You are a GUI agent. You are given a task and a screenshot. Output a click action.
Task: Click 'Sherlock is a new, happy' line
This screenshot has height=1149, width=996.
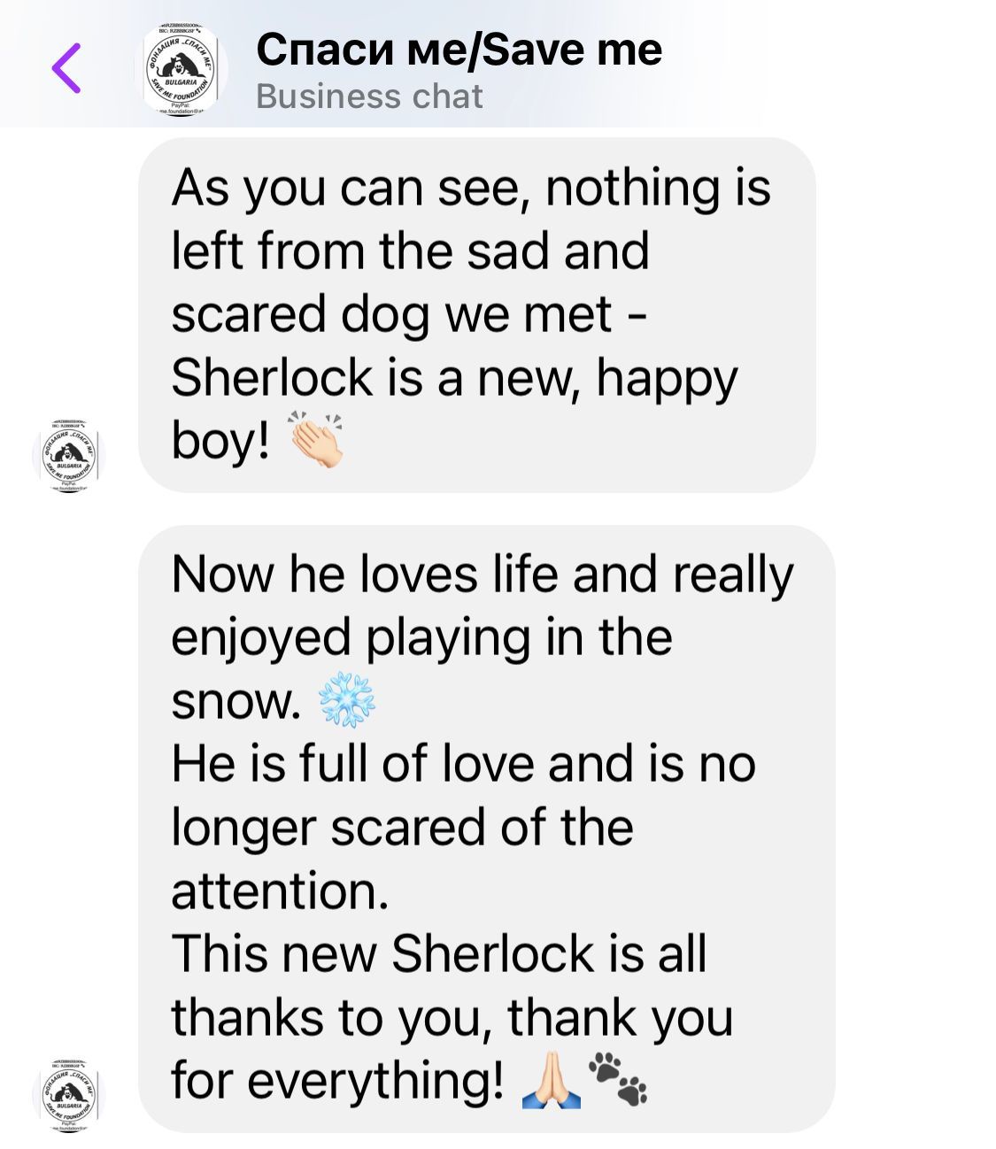click(453, 378)
